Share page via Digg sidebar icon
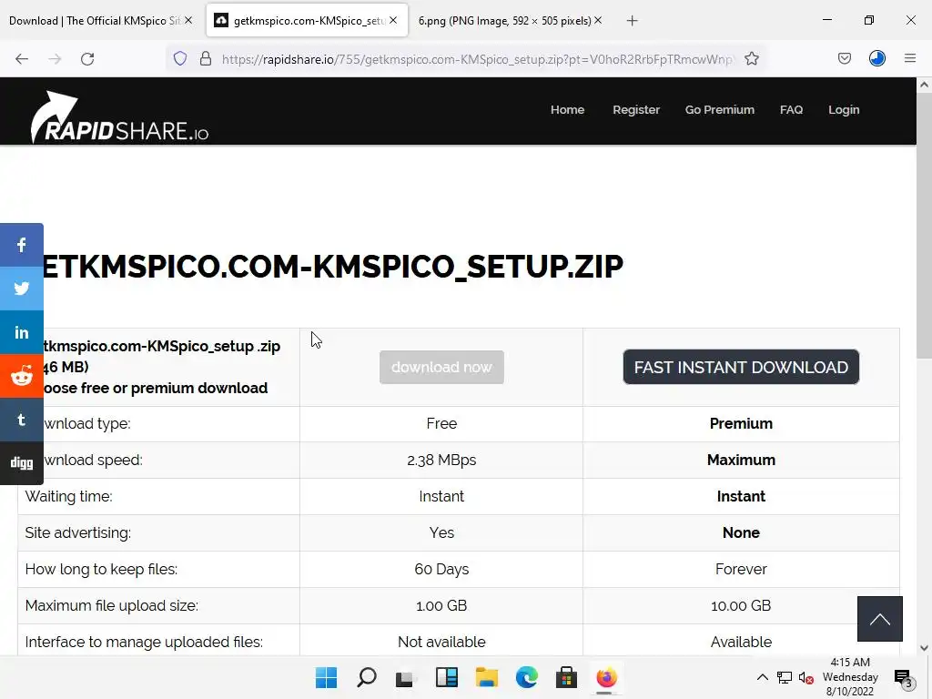Screen dimensions: 932x699 tap(22, 463)
